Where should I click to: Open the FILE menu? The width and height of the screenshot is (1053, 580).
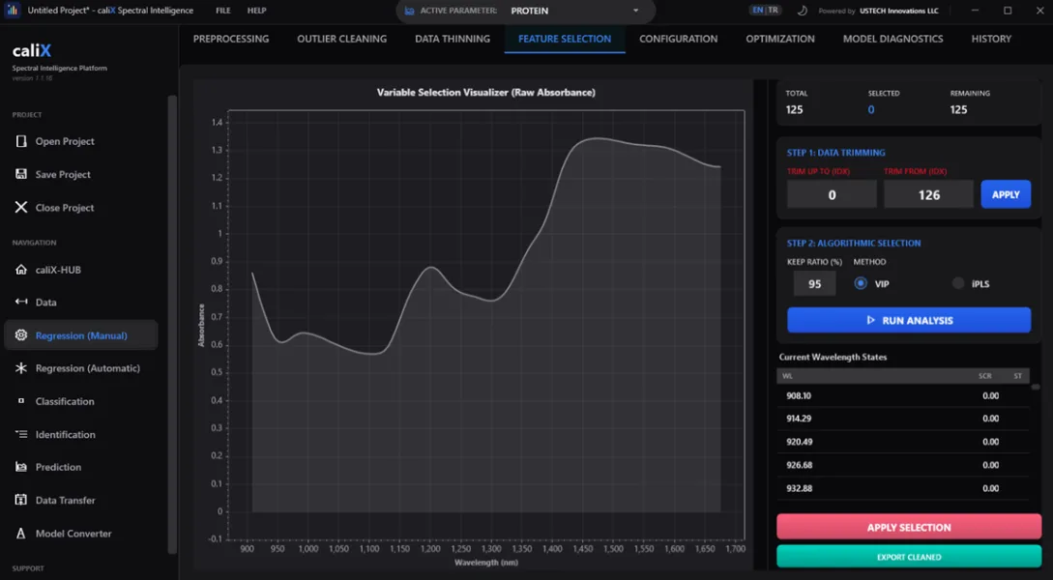click(x=223, y=11)
